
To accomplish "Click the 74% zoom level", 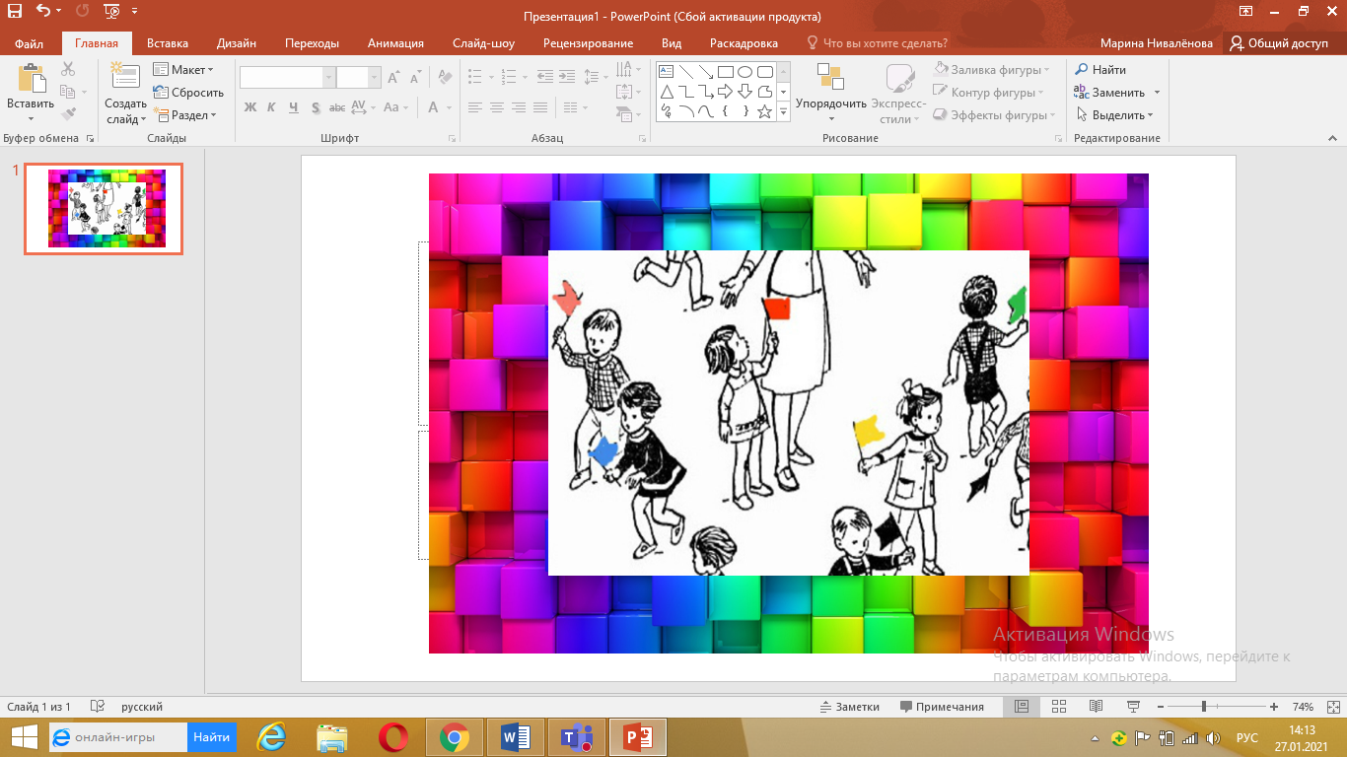I will pyautogui.click(x=1303, y=707).
